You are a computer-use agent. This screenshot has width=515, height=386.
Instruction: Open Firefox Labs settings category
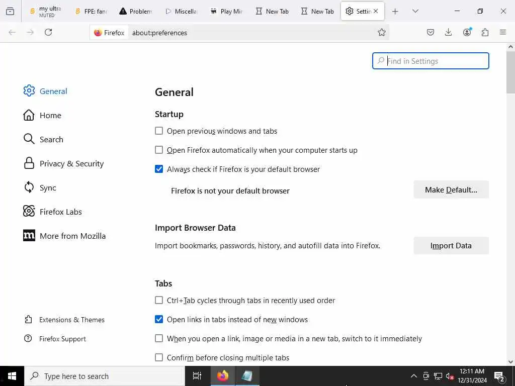[60, 212]
